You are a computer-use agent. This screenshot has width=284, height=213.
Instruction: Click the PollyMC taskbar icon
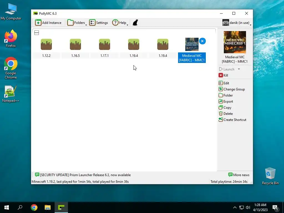61,207
